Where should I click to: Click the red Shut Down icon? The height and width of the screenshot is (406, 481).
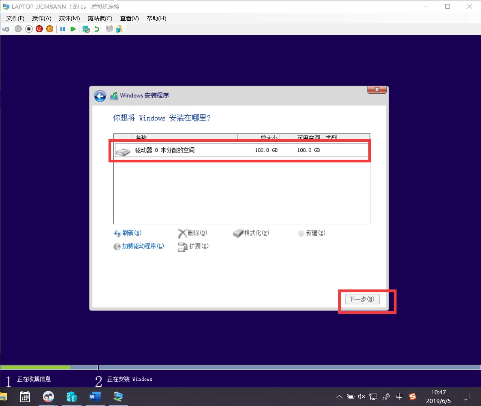pyautogui.click(x=39, y=29)
